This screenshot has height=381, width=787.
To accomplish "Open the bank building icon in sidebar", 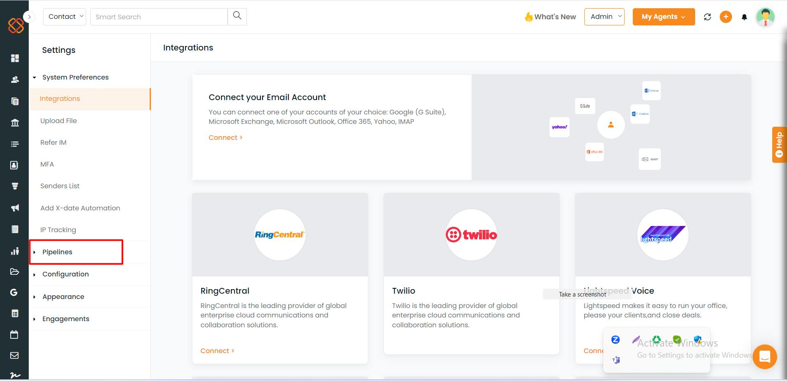I will 15,123.
